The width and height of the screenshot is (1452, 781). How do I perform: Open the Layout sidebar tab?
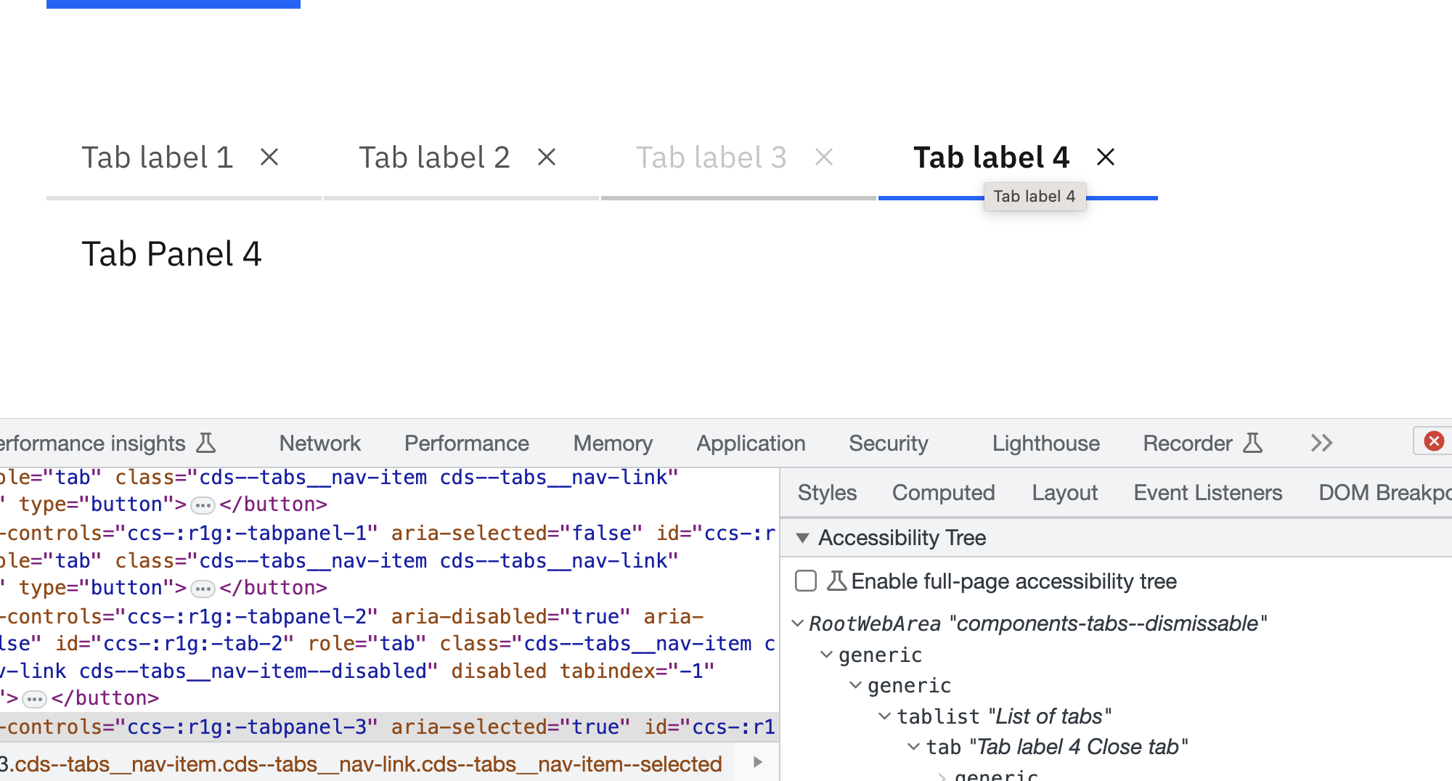tap(1065, 493)
